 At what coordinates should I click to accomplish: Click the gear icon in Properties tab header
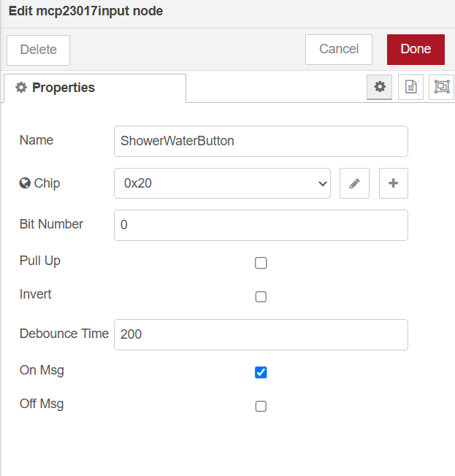pyautogui.click(x=21, y=88)
